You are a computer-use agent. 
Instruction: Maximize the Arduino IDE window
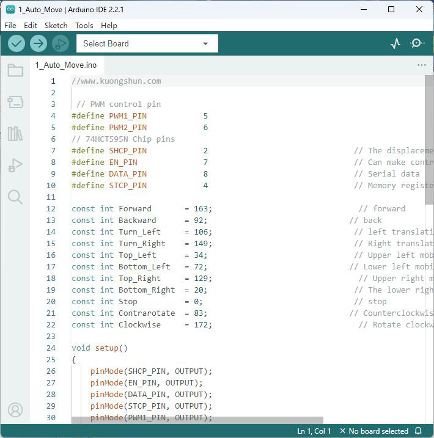pyautogui.click(x=391, y=9)
